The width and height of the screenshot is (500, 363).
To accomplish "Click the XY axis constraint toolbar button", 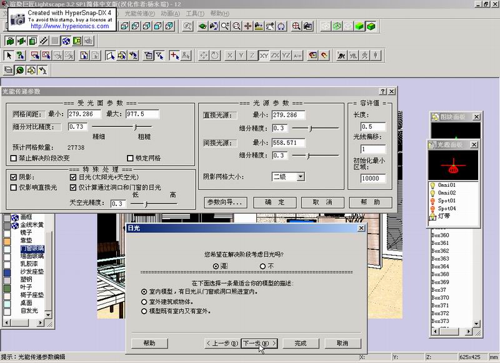I will (264, 56).
